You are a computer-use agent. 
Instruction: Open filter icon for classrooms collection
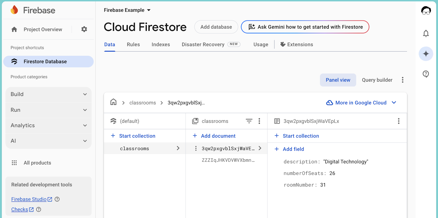click(x=249, y=121)
